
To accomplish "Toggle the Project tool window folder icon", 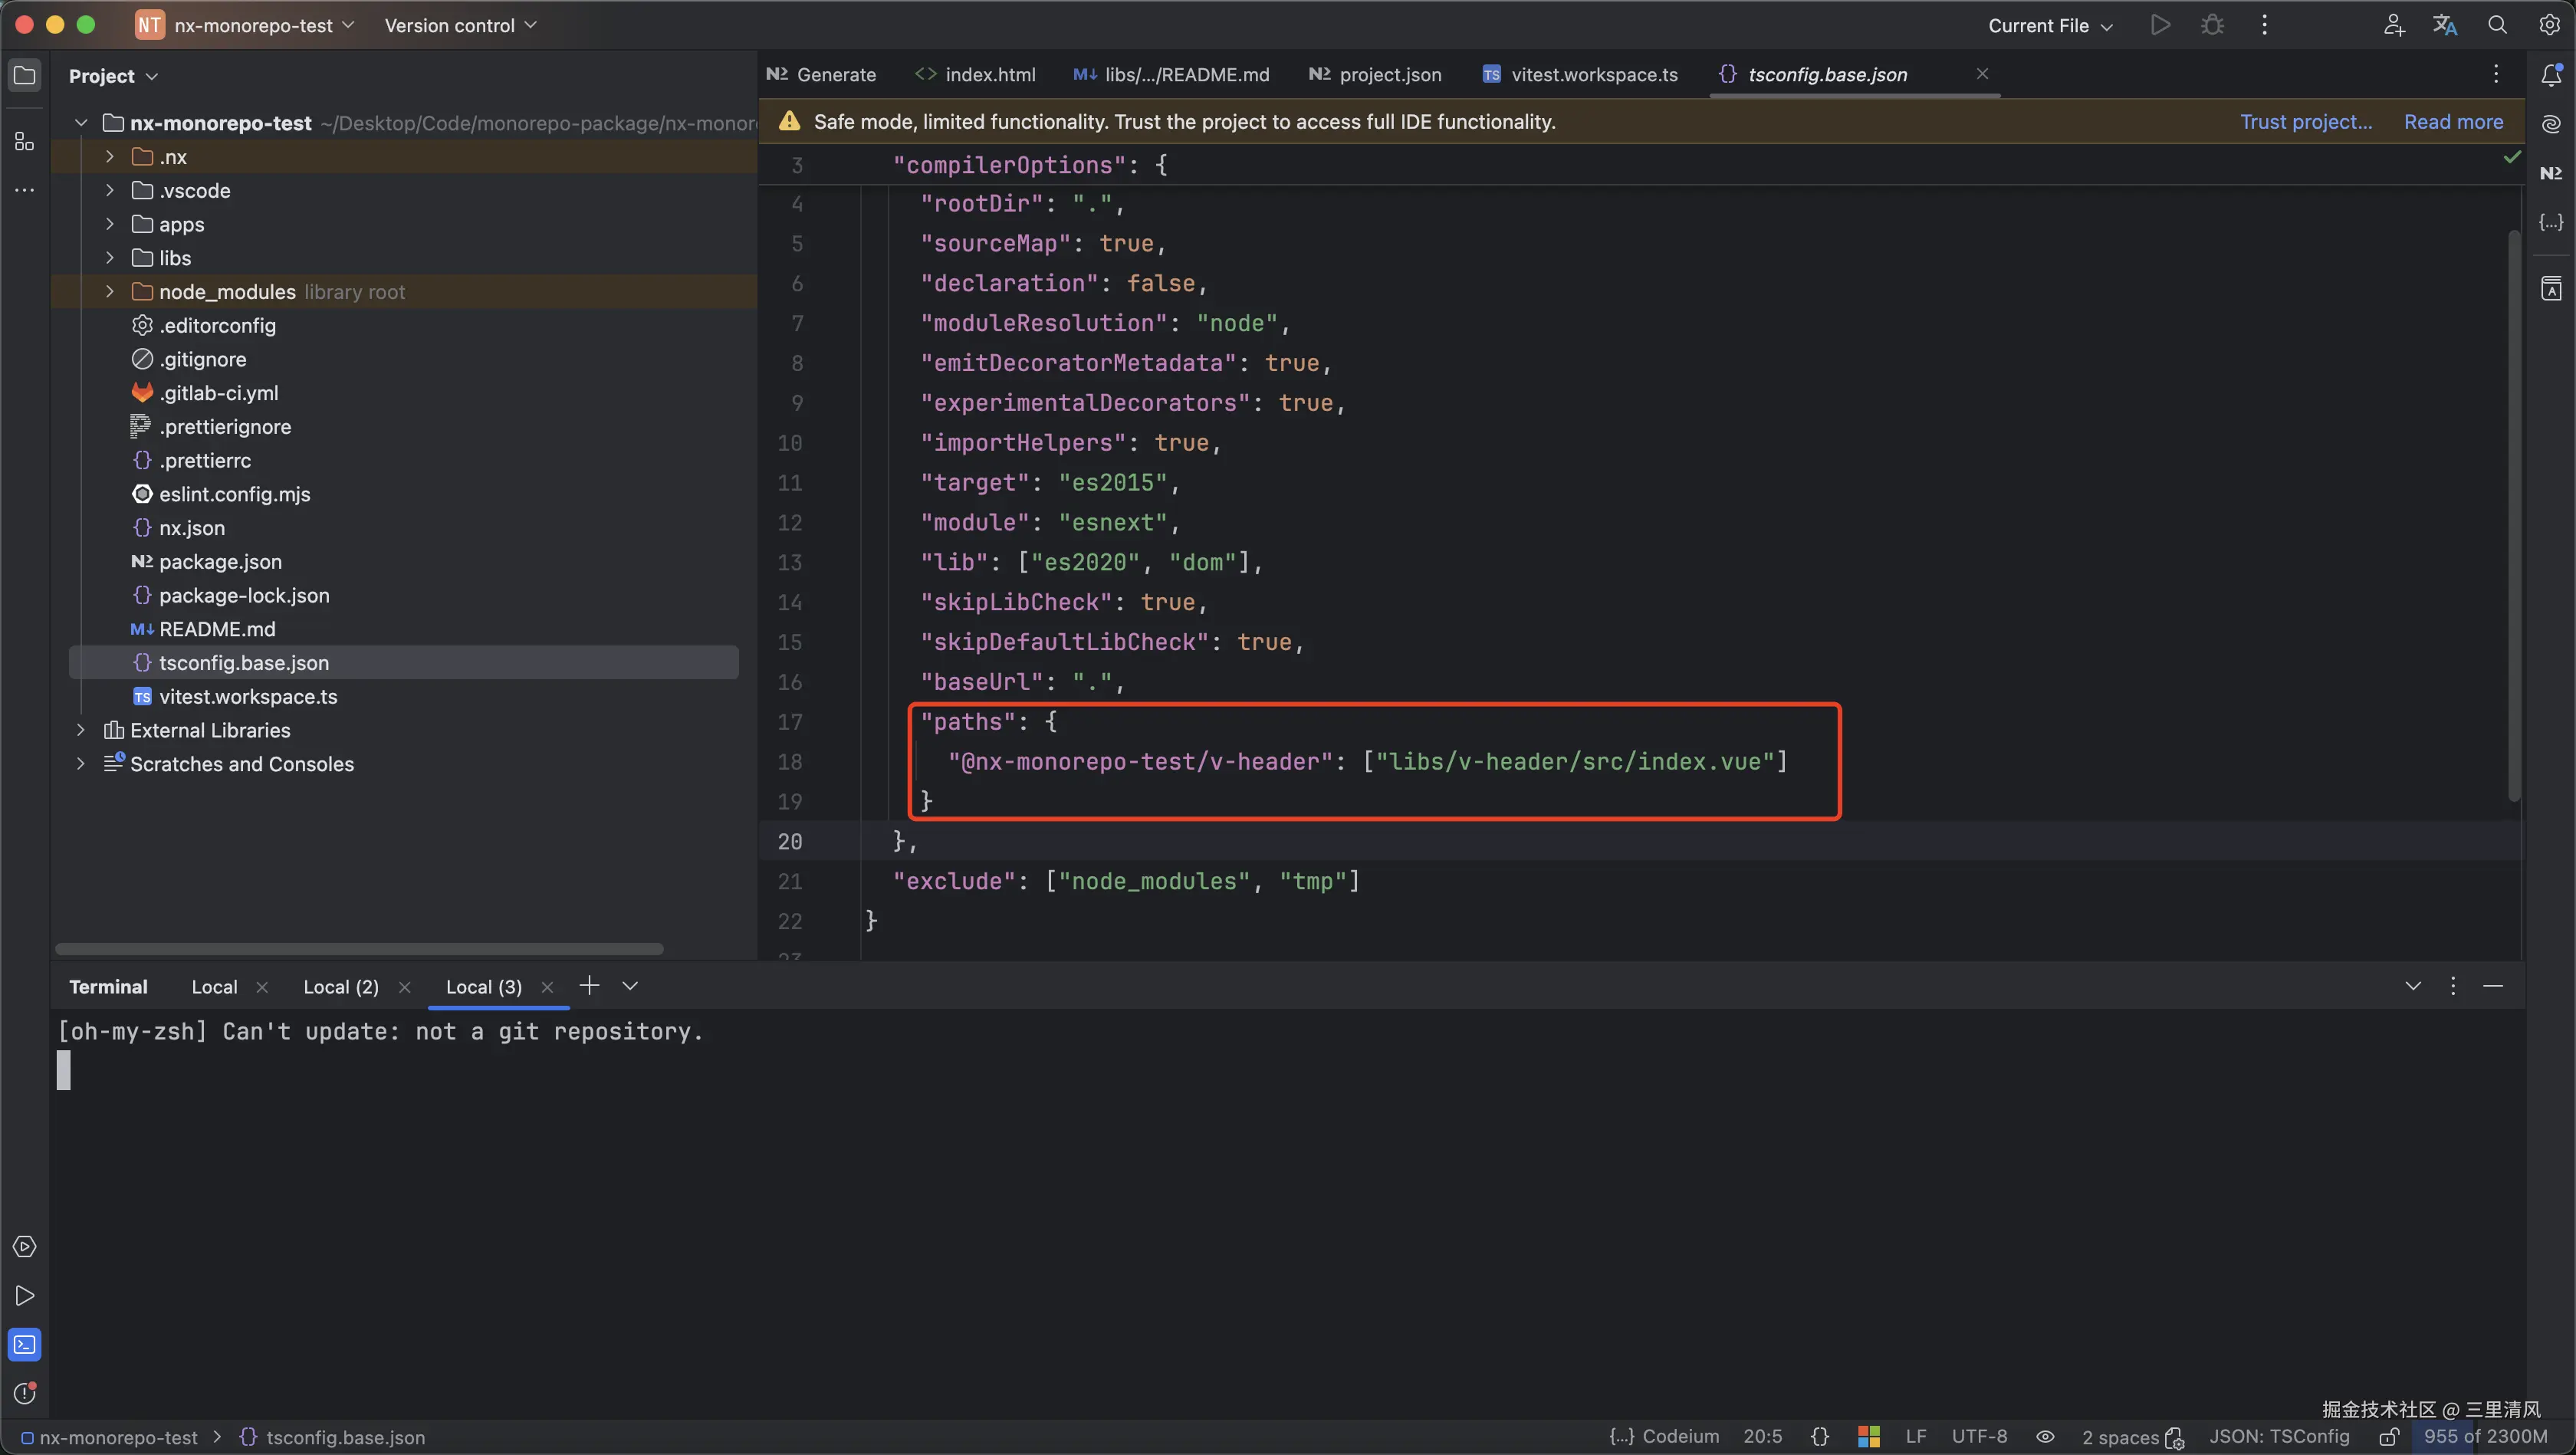I will click(24, 76).
